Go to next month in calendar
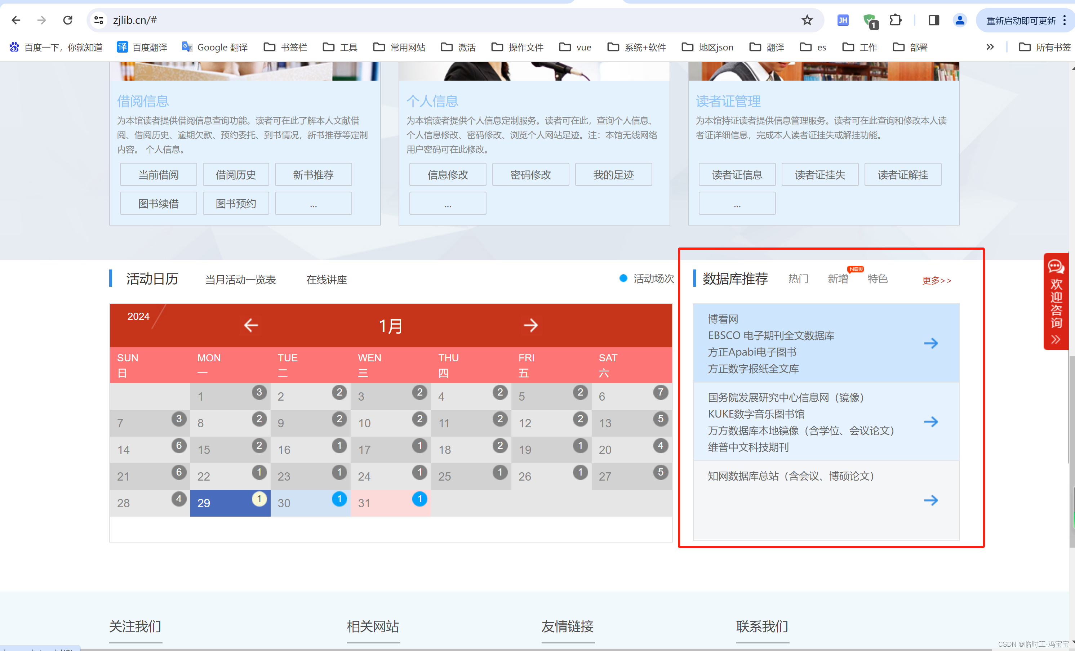 tap(530, 325)
